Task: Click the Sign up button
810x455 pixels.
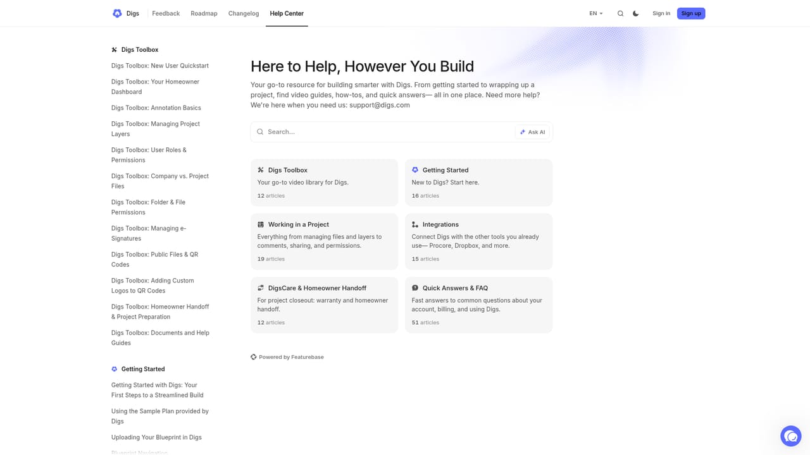Action: point(691,13)
